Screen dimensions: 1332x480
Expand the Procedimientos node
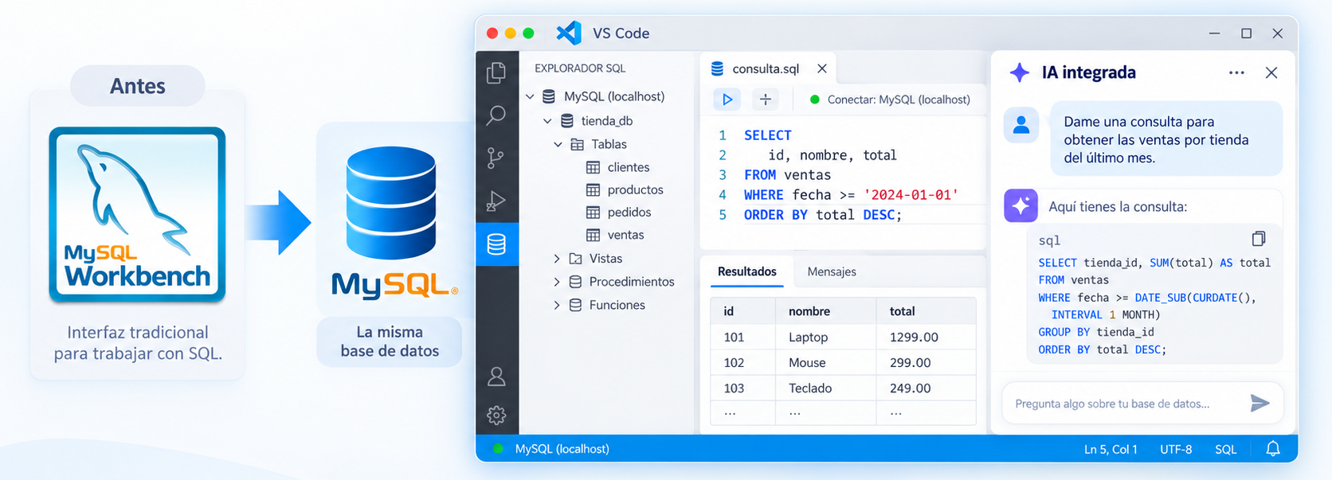point(557,282)
